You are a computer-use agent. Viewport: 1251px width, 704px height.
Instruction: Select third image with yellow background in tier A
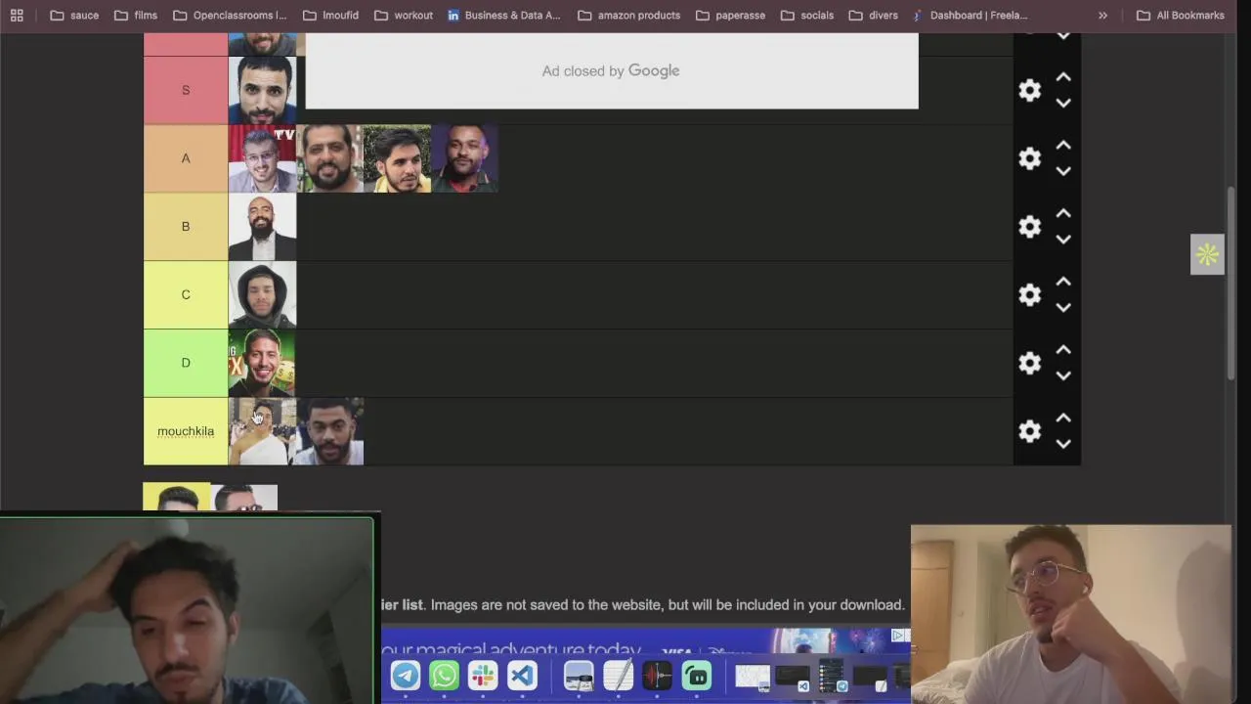pos(397,158)
